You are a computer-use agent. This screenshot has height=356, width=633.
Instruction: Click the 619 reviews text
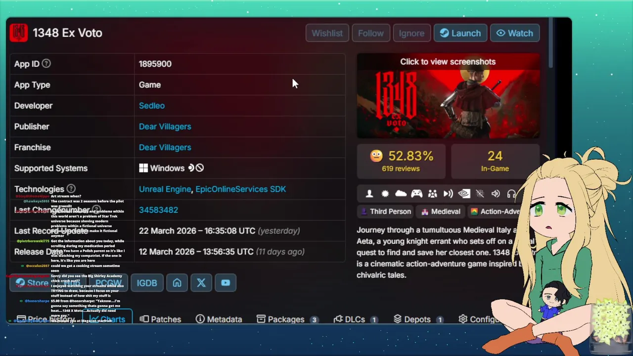click(x=401, y=169)
